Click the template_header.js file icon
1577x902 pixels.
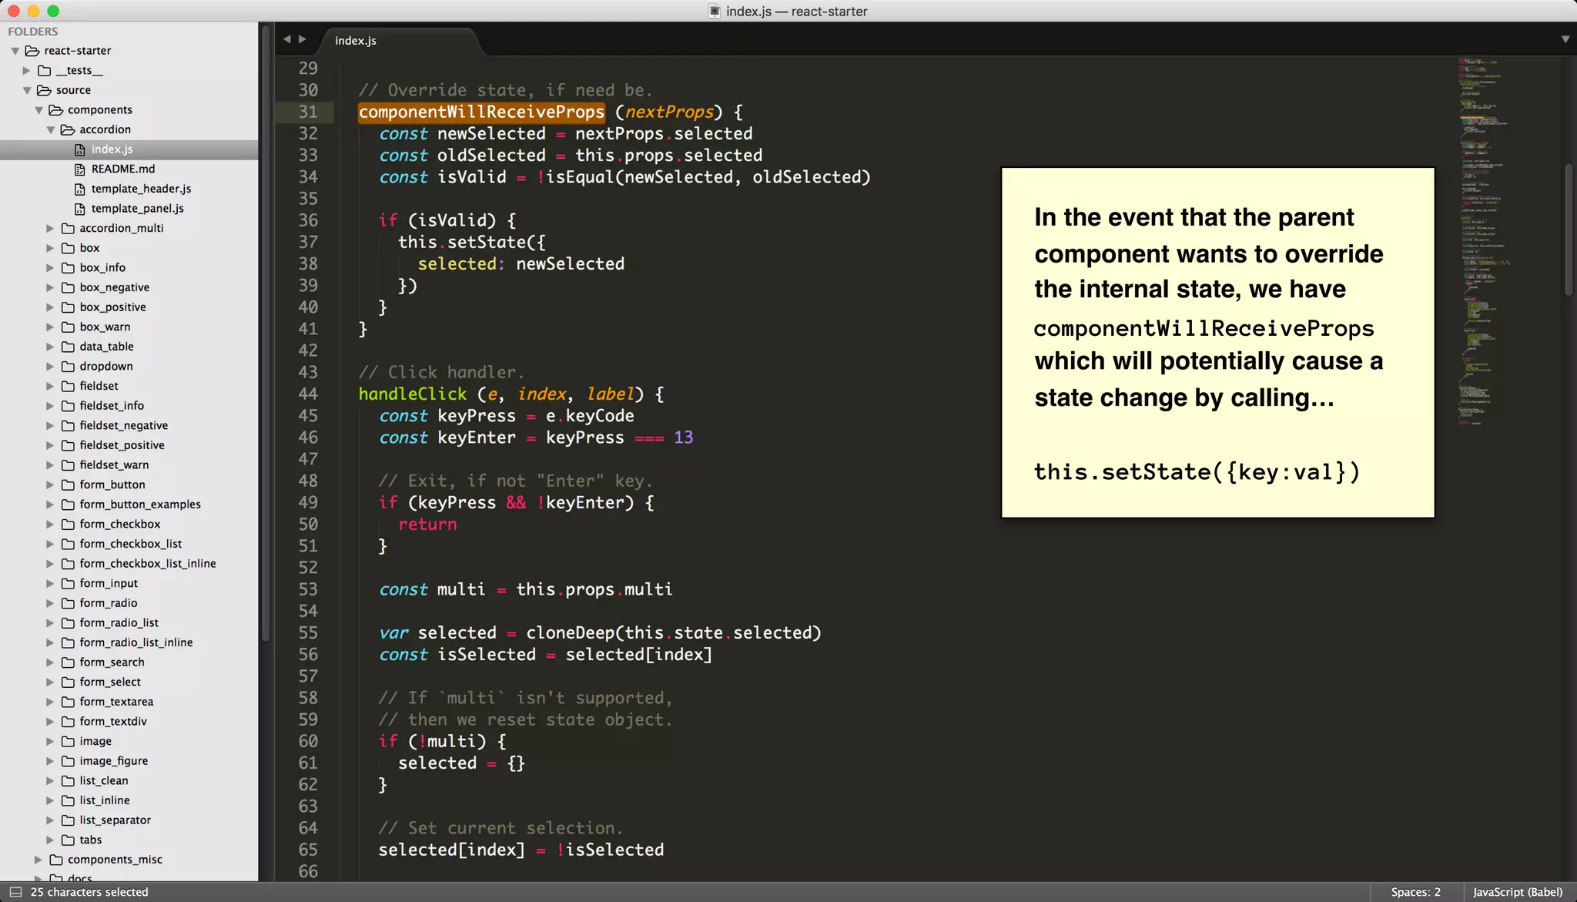coord(79,189)
